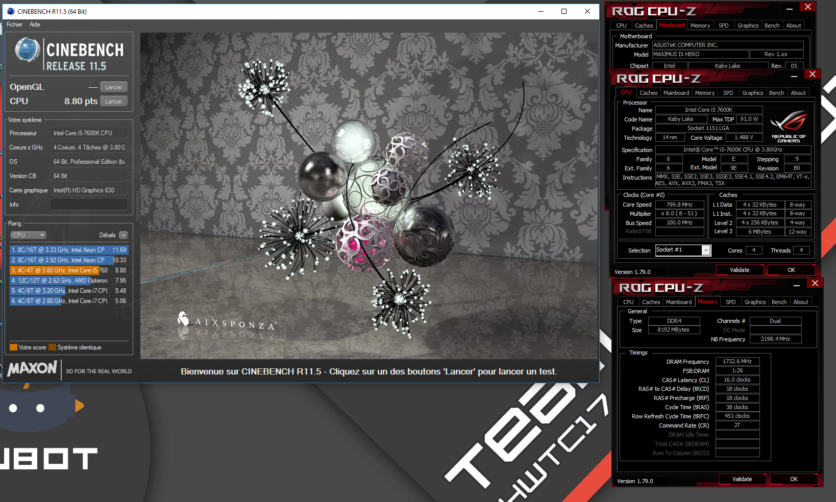Open Bench tab in Mainboard window
Image resolution: width=836 pixels, height=502 pixels.
[772, 26]
